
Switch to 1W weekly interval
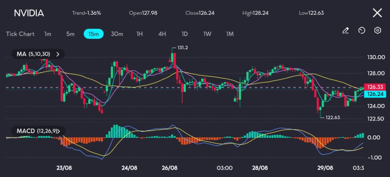[x=207, y=34]
